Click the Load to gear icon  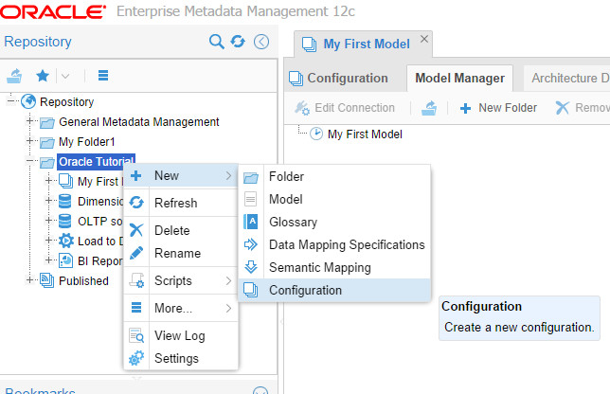tap(65, 241)
